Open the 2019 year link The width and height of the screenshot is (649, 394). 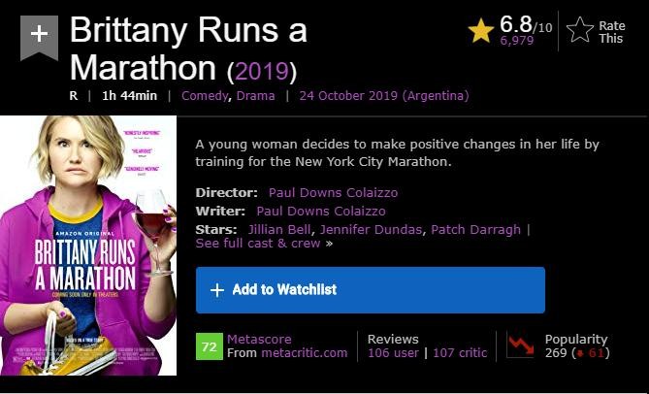pos(262,71)
